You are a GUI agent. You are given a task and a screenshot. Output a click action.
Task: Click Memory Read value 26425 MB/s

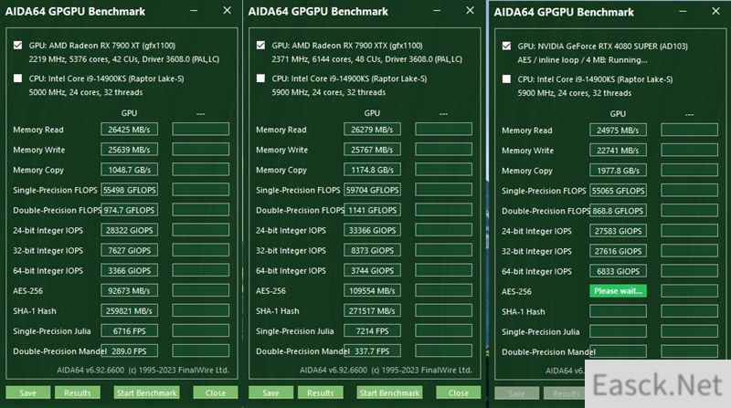pos(129,130)
